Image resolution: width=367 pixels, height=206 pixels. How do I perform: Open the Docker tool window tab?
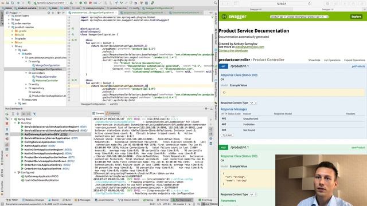[53, 200]
